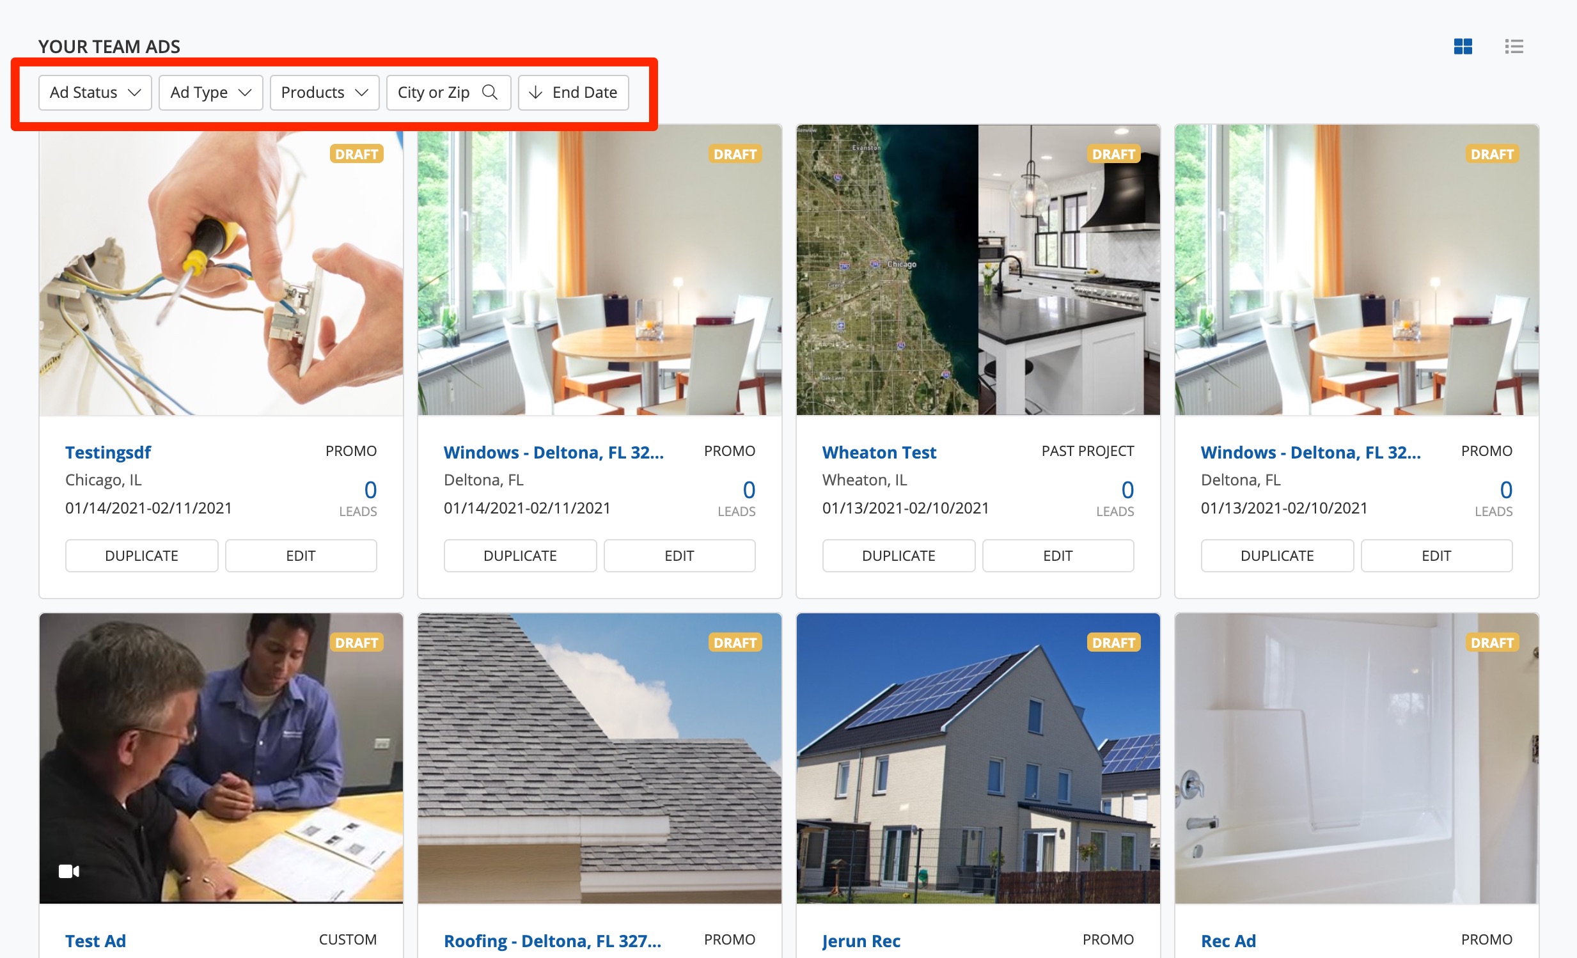Click the Roofing ad shingles thumbnail
1577x958 pixels.
click(x=600, y=758)
